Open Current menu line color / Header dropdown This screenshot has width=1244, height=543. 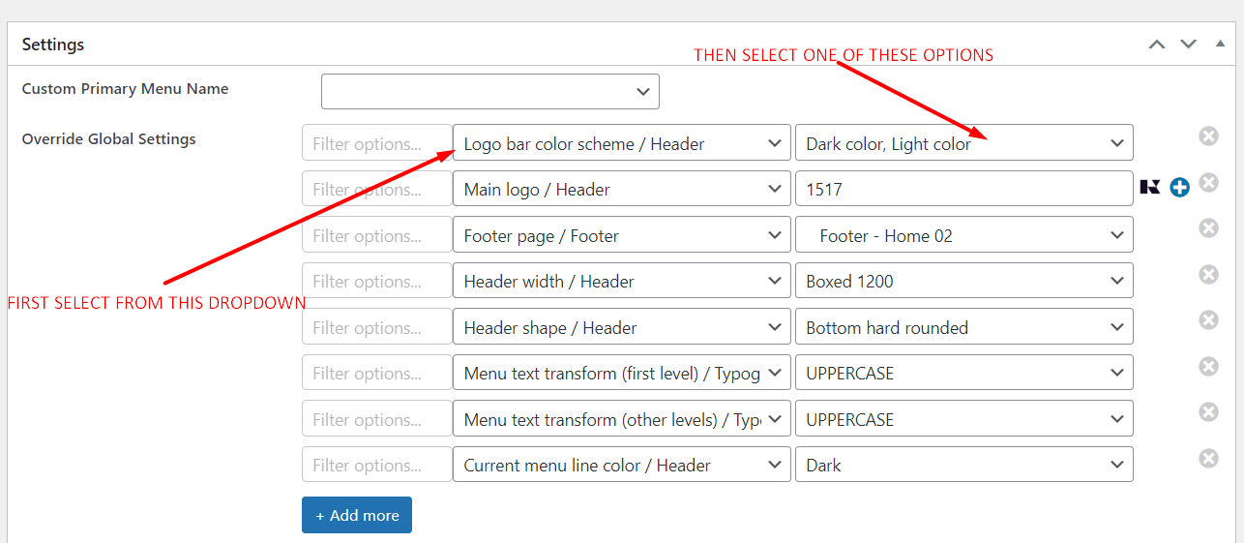[622, 465]
